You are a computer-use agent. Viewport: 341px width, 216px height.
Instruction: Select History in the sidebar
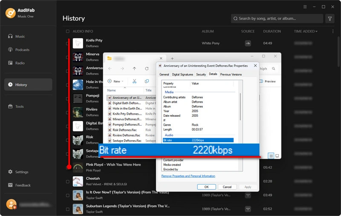pos(28,84)
